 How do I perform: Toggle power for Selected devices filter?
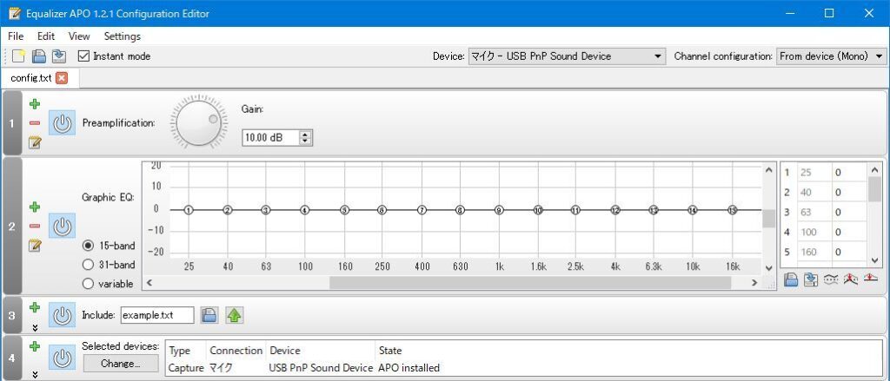pyautogui.click(x=62, y=358)
